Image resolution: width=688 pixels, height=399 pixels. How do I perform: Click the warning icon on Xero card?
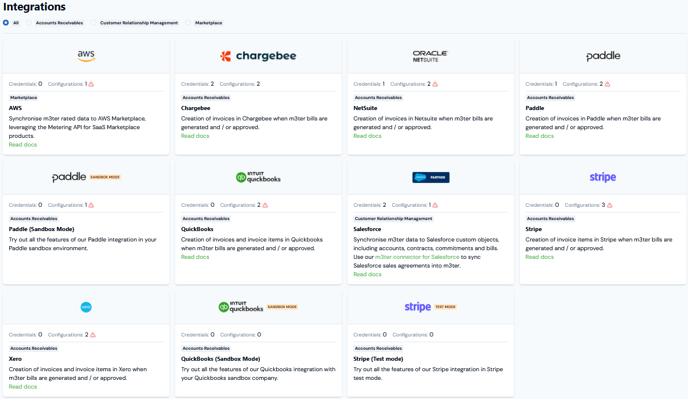[93, 335]
